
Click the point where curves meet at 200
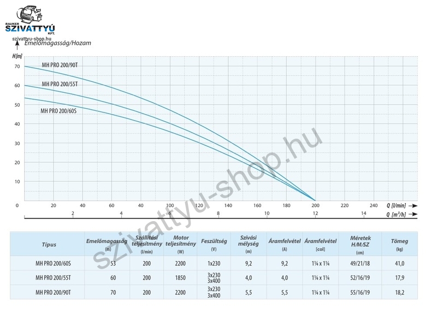click(315, 200)
